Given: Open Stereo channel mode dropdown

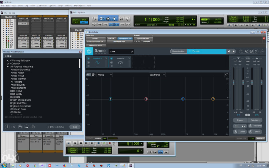Looking at the screenshot, I should (157, 75).
